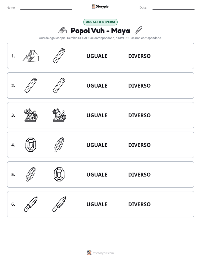Circle DIVERSO in row 1
201x261 pixels.
139,56
